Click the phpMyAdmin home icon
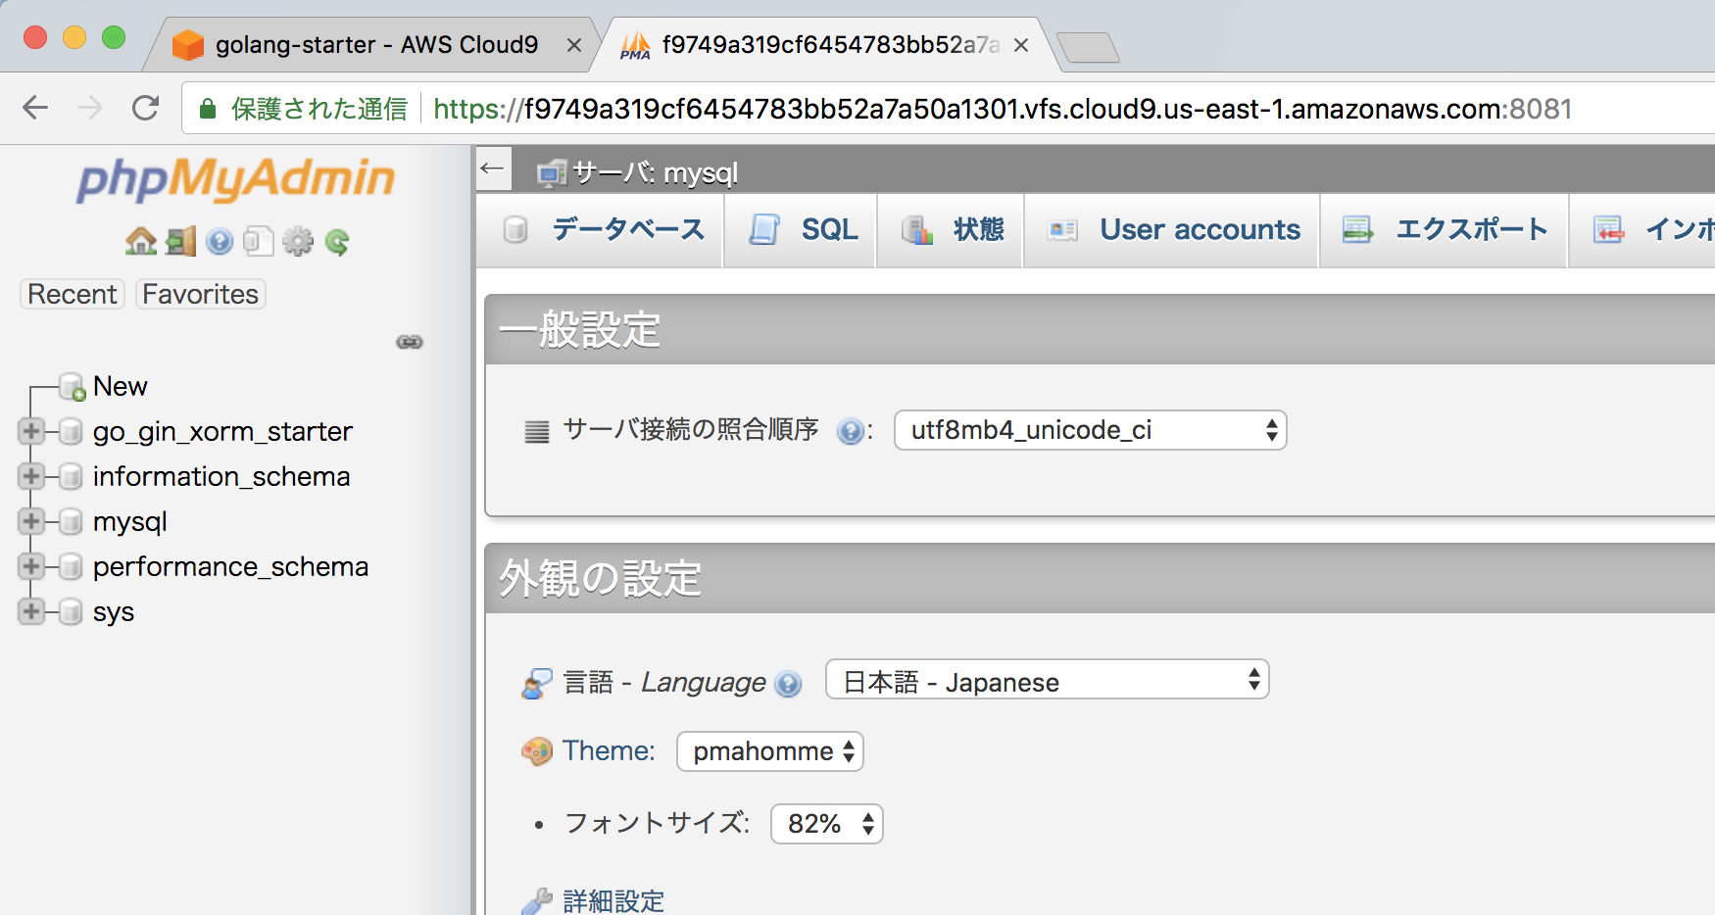The height and width of the screenshot is (915, 1715). pos(141,241)
